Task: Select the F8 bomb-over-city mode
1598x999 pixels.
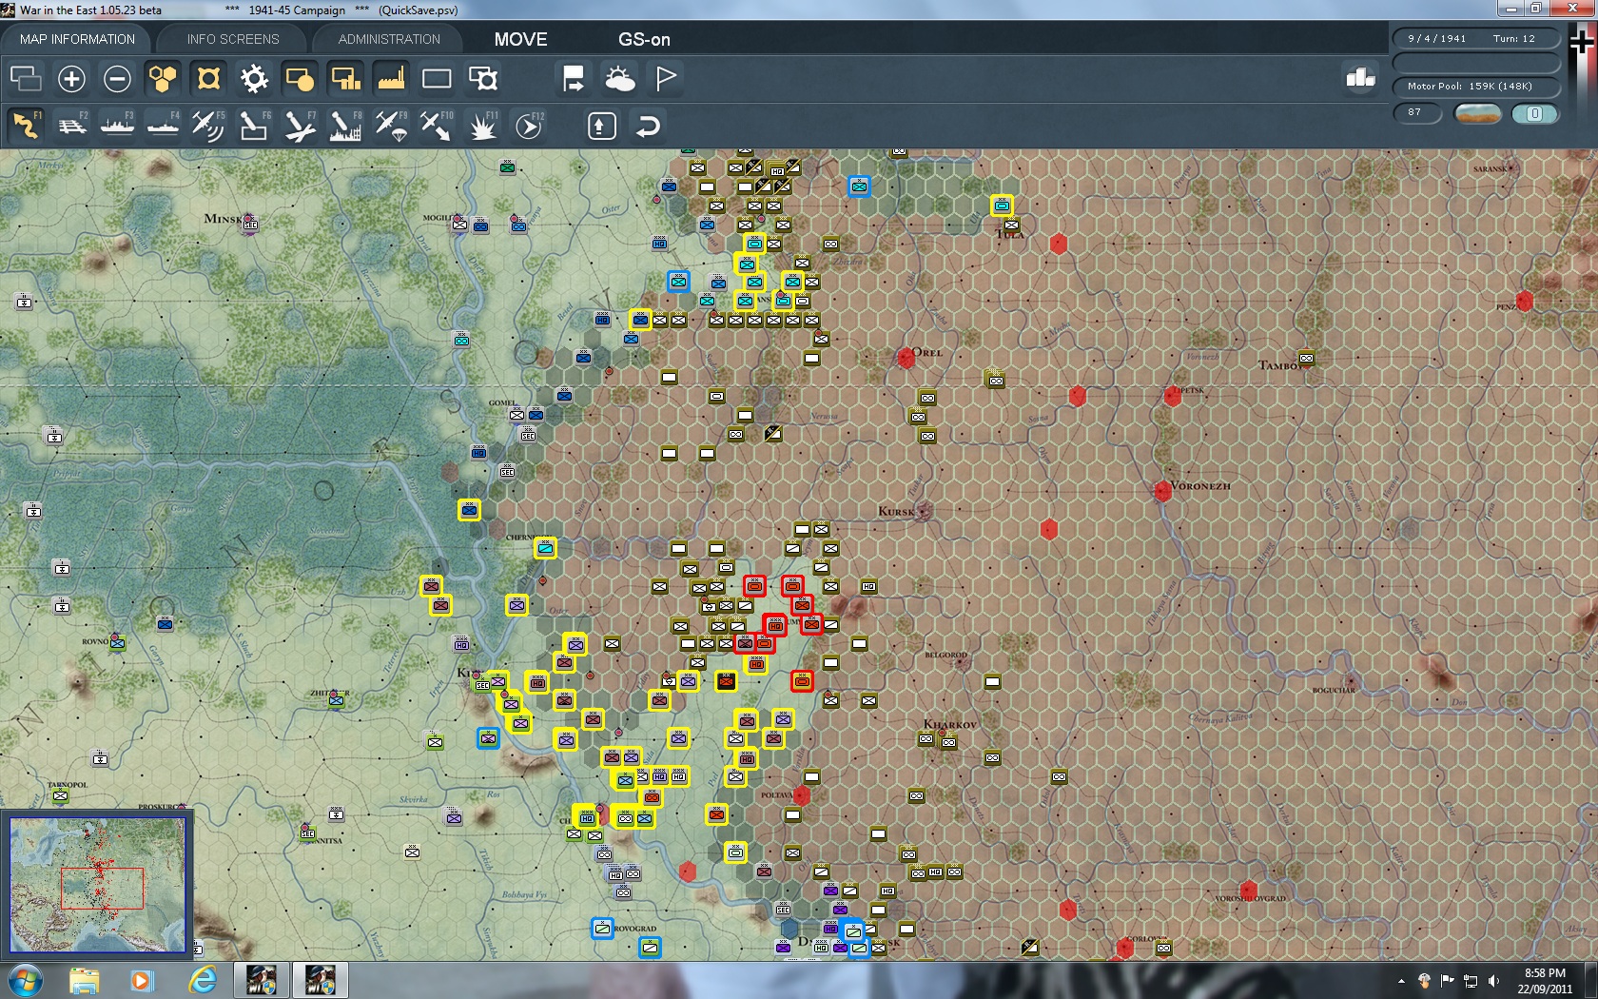Action: [345, 126]
